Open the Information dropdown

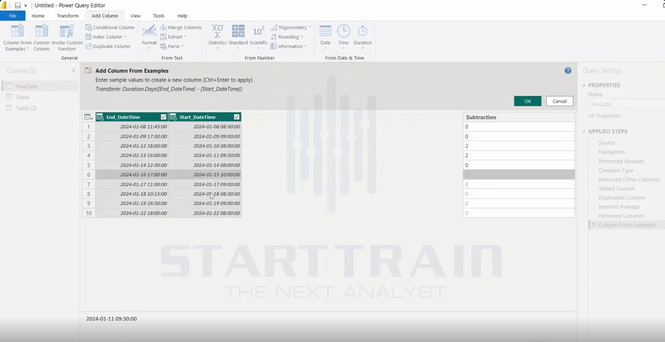click(x=289, y=46)
